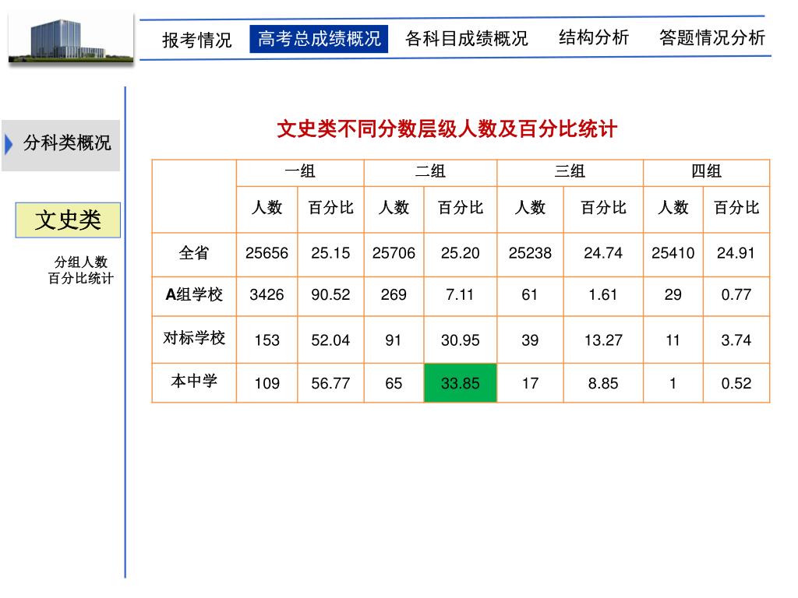The height and width of the screenshot is (598, 798).
Task: Click the cell with value 1.61
Action: [603, 296]
